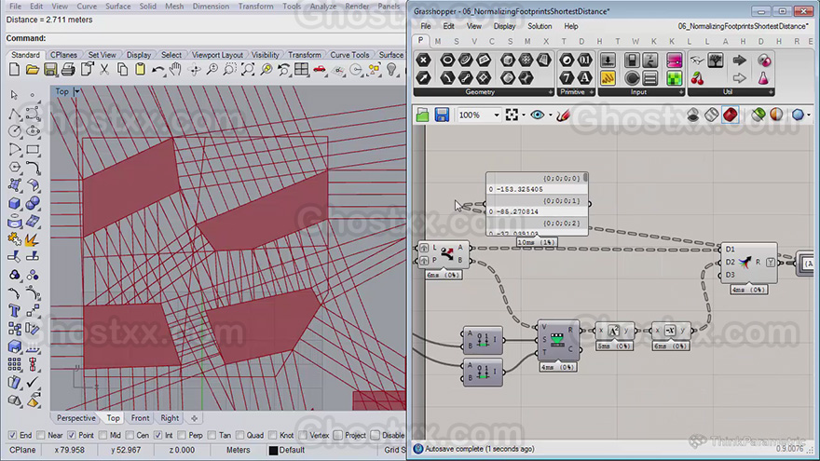This screenshot has width=820, height=461.
Task: Toggle the Perp osnap checkbox
Action: (182, 435)
